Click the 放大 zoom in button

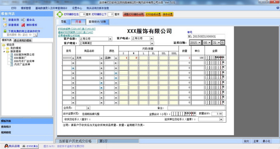247,141
